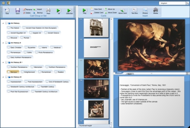Viewport: 190px width, 128px height.
Task: Click the card panel collapse arrow
Action: click(x=187, y=73)
